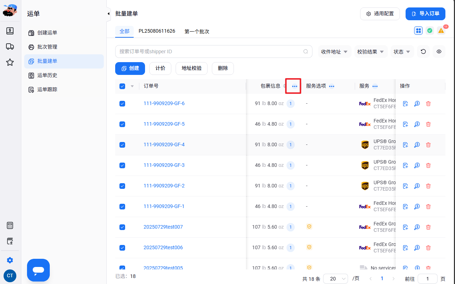455x284 pixels.
Task: Switch to the grid view icon
Action: coord(418,31)
